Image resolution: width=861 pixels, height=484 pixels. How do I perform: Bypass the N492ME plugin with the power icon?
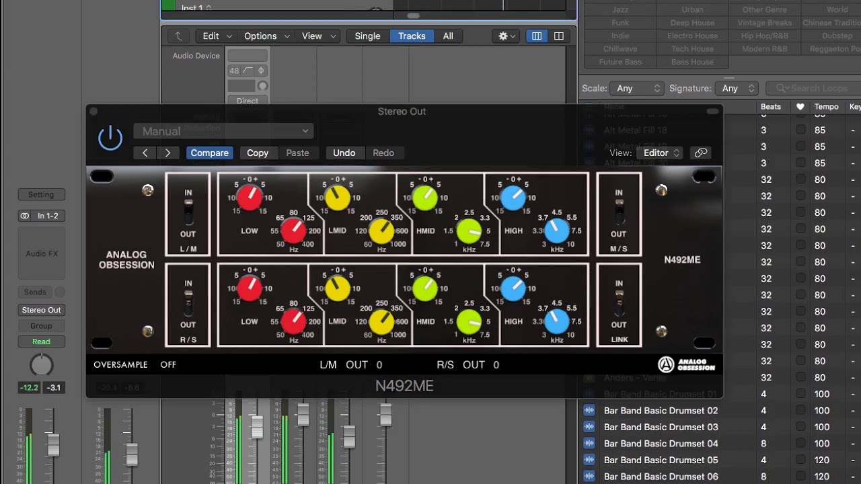point(110,138)
